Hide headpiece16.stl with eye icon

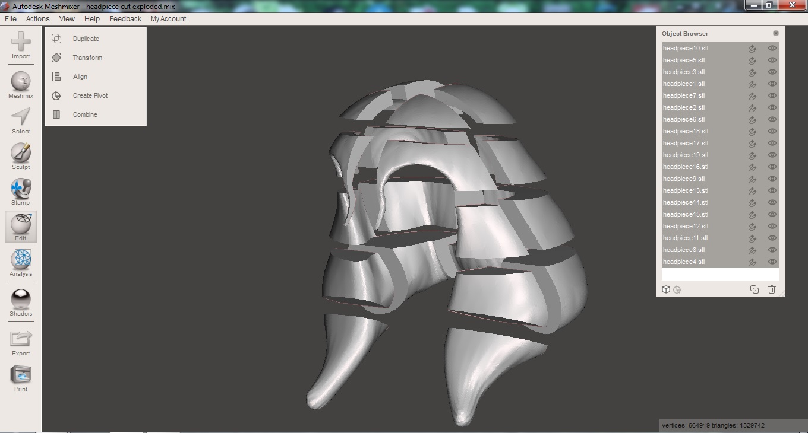[772, 167]
